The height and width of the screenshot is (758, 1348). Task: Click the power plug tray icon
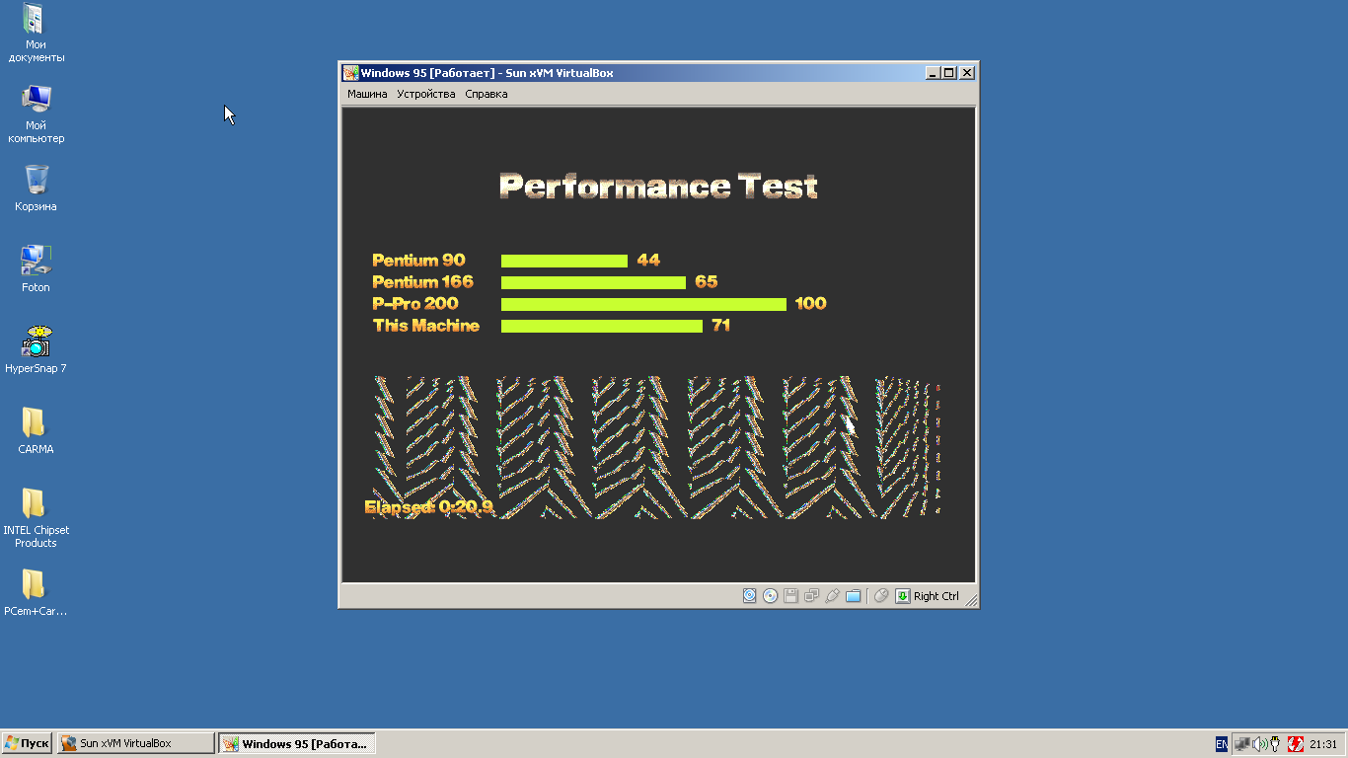pyautogui.click(x=1275, y=744)
